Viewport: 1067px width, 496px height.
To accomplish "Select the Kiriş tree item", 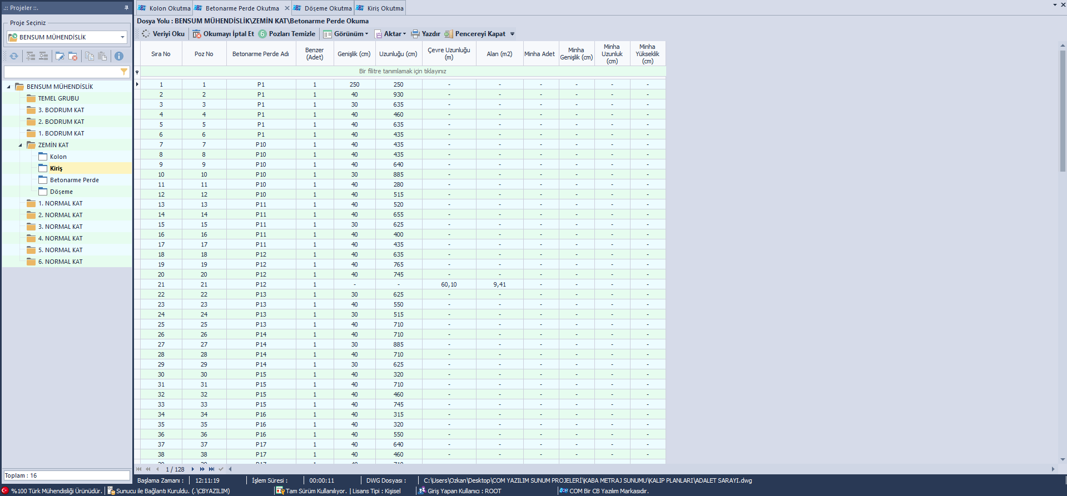I will pos(56,168).
